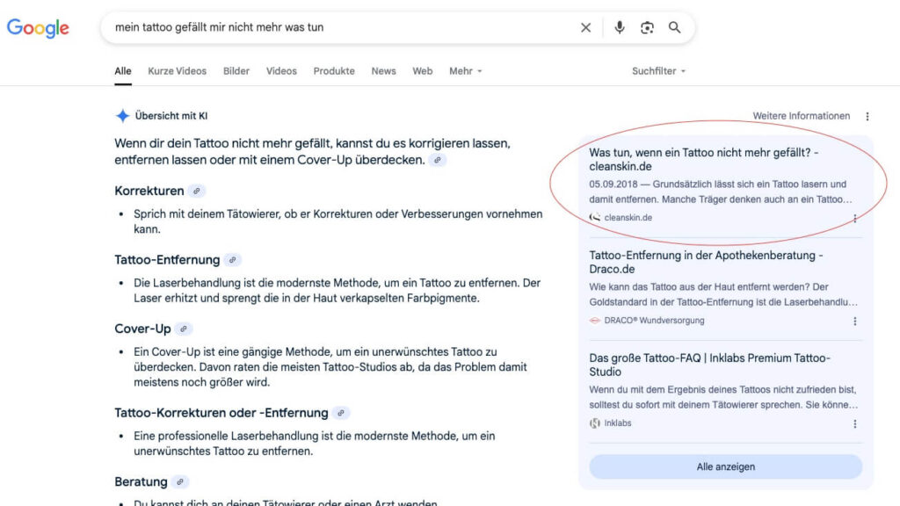
Task: Click 'Sprich mit deinem Tätowierer' bullet text
Action: [x=338, y=221]
